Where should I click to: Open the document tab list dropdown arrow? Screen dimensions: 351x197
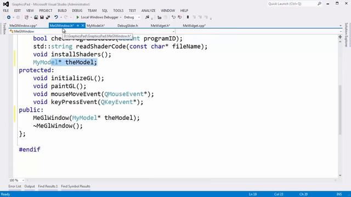341,26
